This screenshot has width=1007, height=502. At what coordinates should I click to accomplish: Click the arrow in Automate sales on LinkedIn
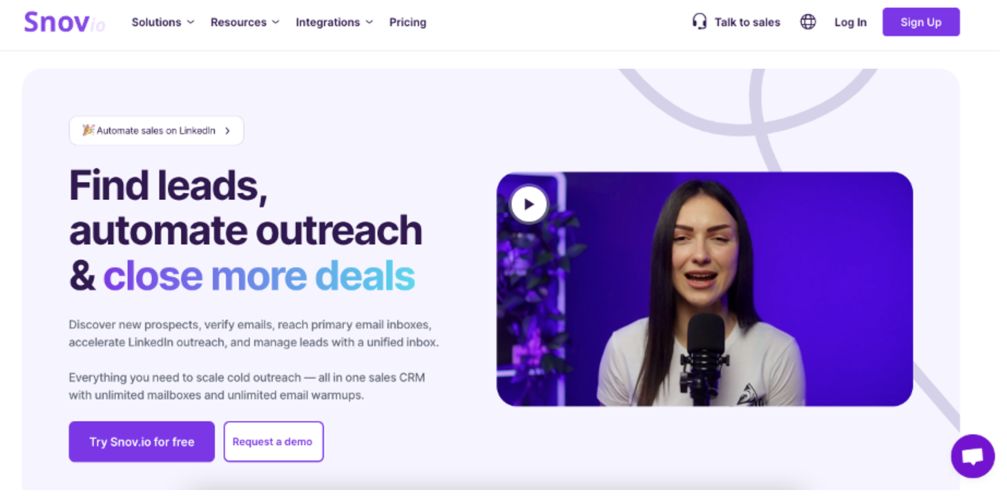(x=227, y=131)
